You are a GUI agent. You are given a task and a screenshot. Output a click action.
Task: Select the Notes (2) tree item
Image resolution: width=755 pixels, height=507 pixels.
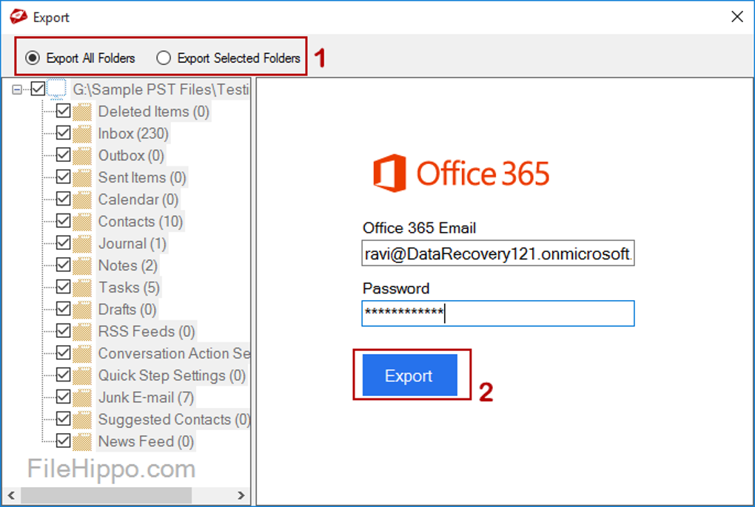127,265
